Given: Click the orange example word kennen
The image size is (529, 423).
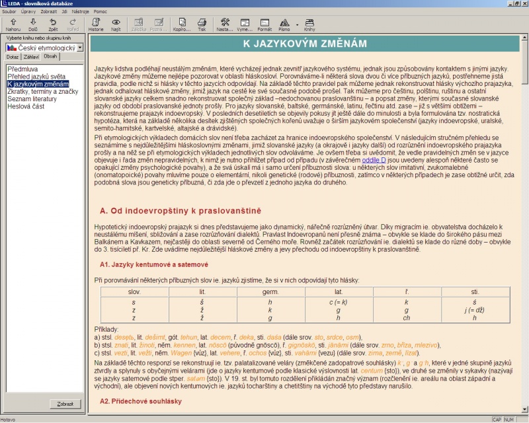Looking at the screenshot, I should coord(184,345).
